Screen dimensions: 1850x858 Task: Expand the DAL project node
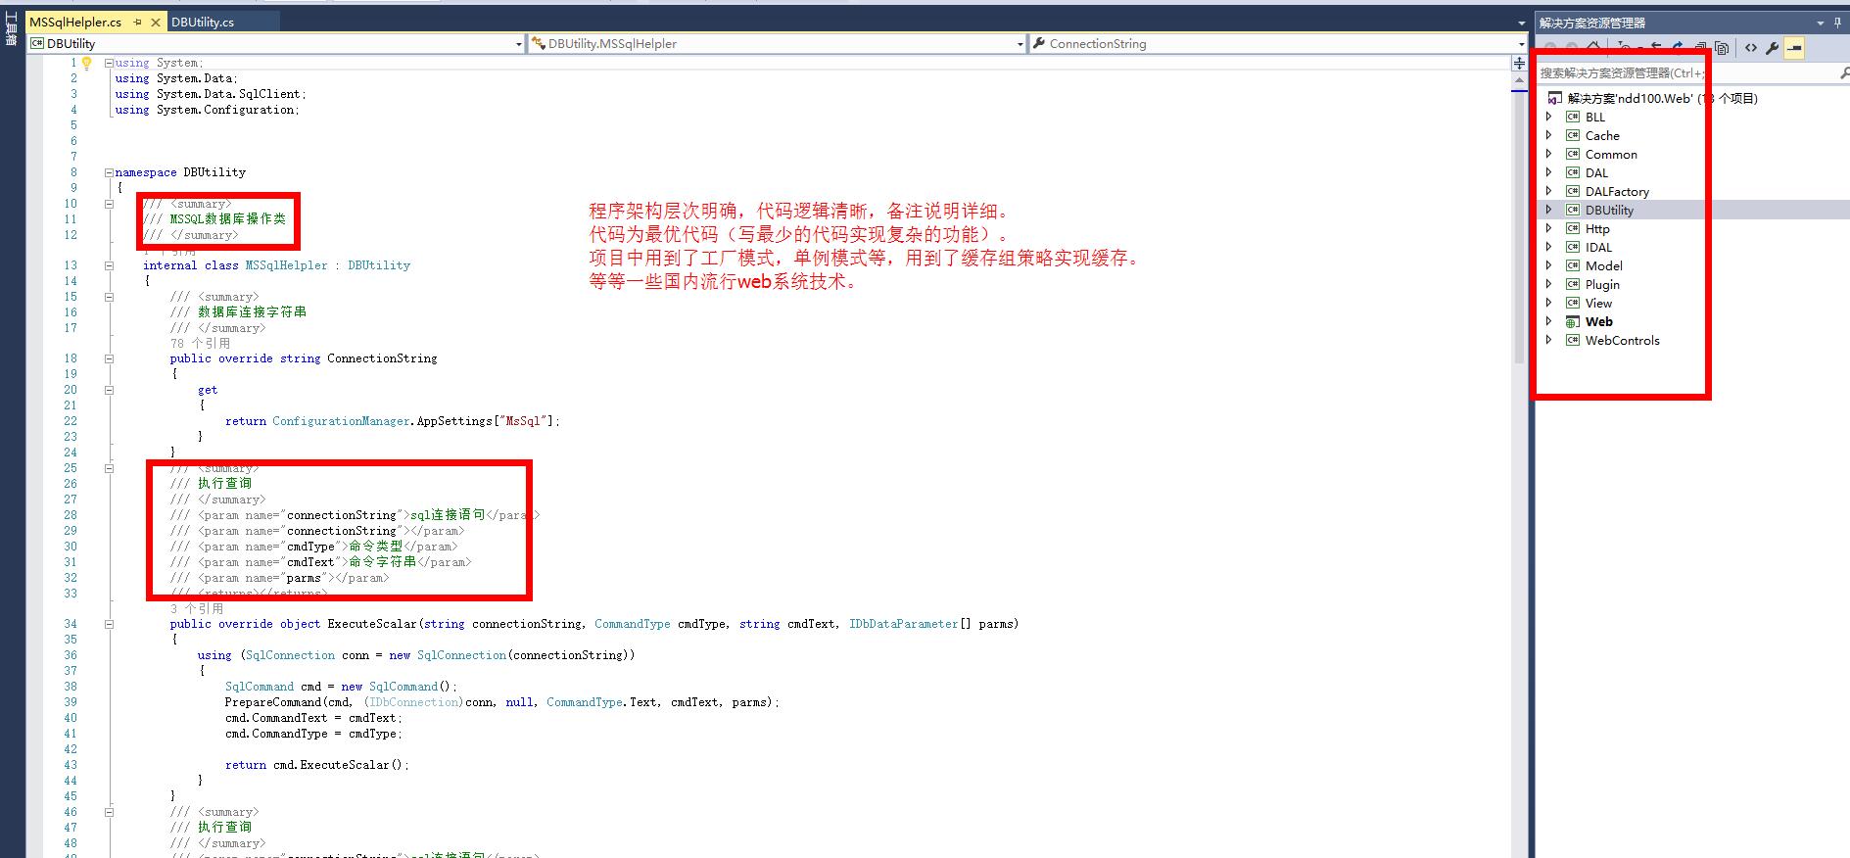pyautogui.click(x=1548, y=172)
